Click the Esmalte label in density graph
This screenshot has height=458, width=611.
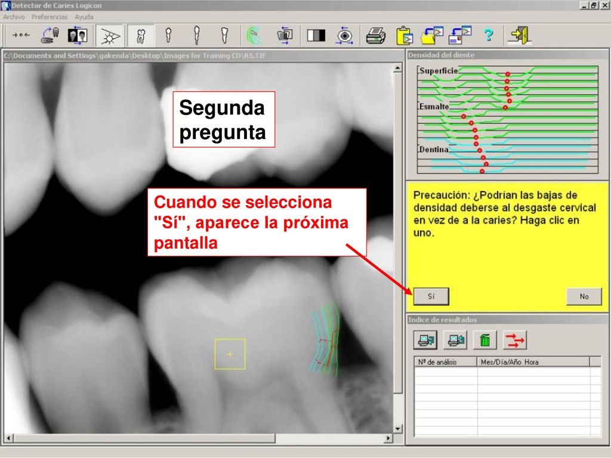pyautogui.click(x=434, y=106)
